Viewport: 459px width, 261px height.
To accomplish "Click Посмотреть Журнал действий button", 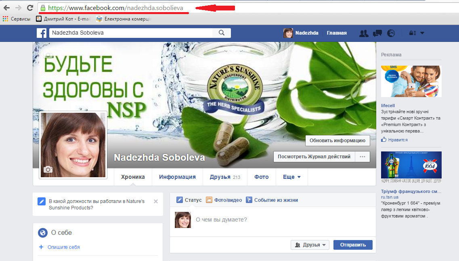I will click(314, 157).
